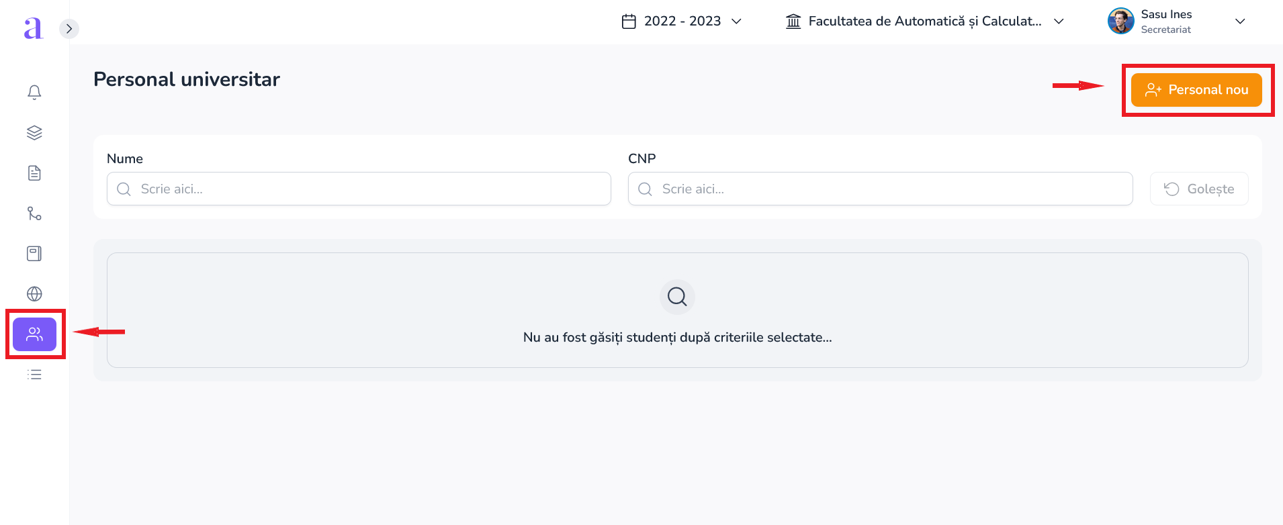Open the list menu sidebar icon
The width and height of the screenshot is (1283, 525).
(34, 375)
